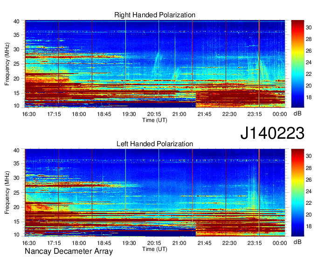317x257 pixels.
Task: Click Frequency (MHz) label of right-handed plot
Action: tap(7, 64)
